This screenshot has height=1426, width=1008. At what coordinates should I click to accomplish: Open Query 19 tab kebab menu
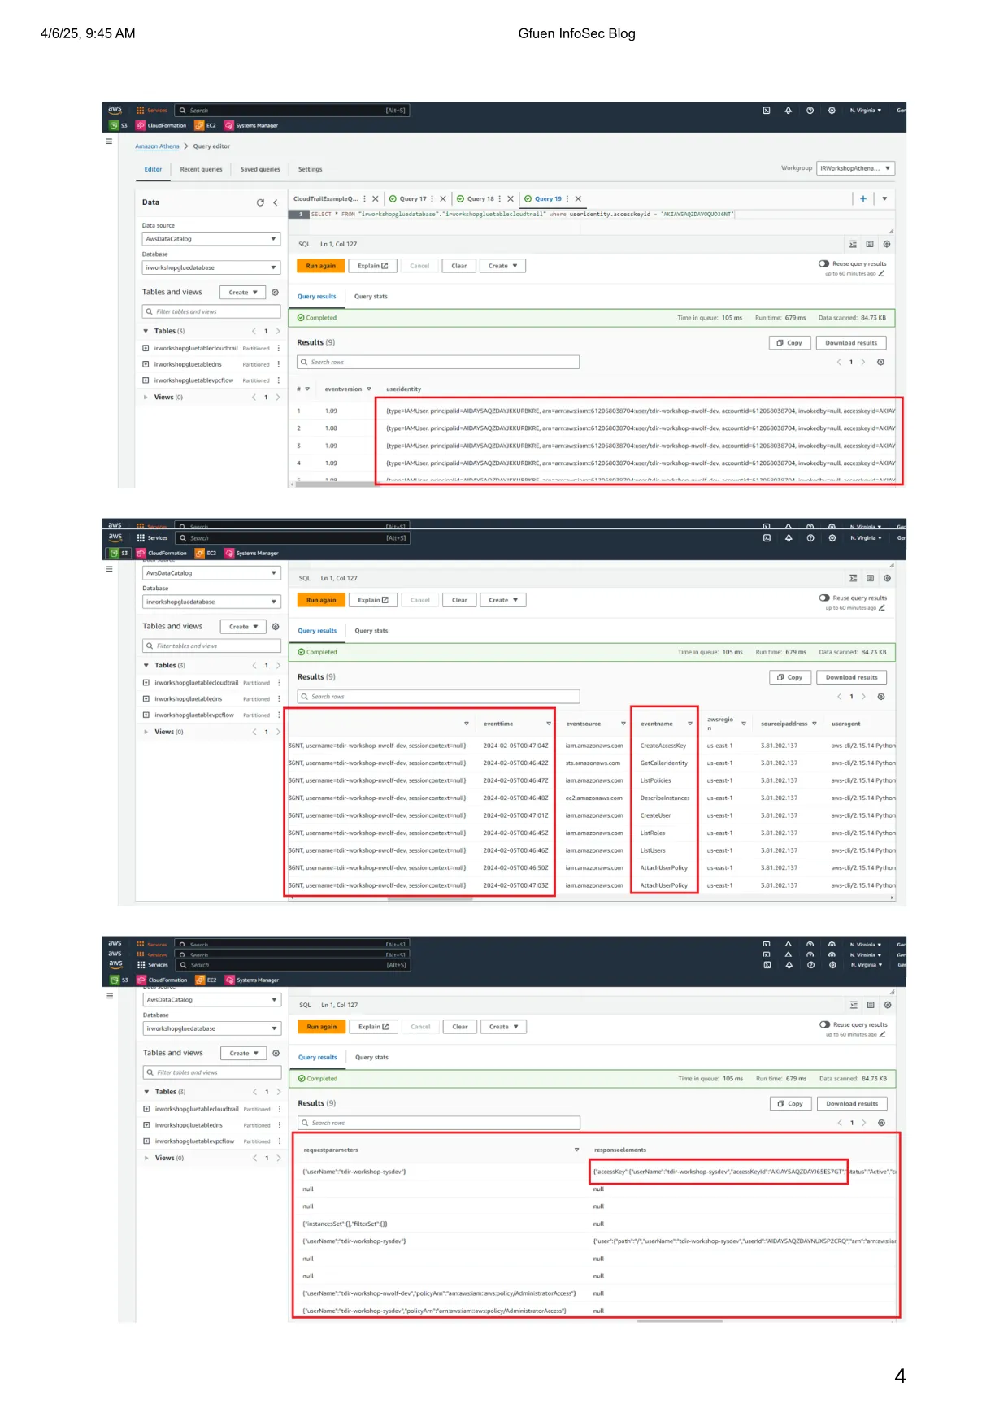pyautogui.click(x=567, y=198)
